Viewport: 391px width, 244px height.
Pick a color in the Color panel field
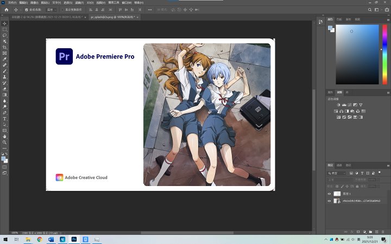[x=357, y=54]
